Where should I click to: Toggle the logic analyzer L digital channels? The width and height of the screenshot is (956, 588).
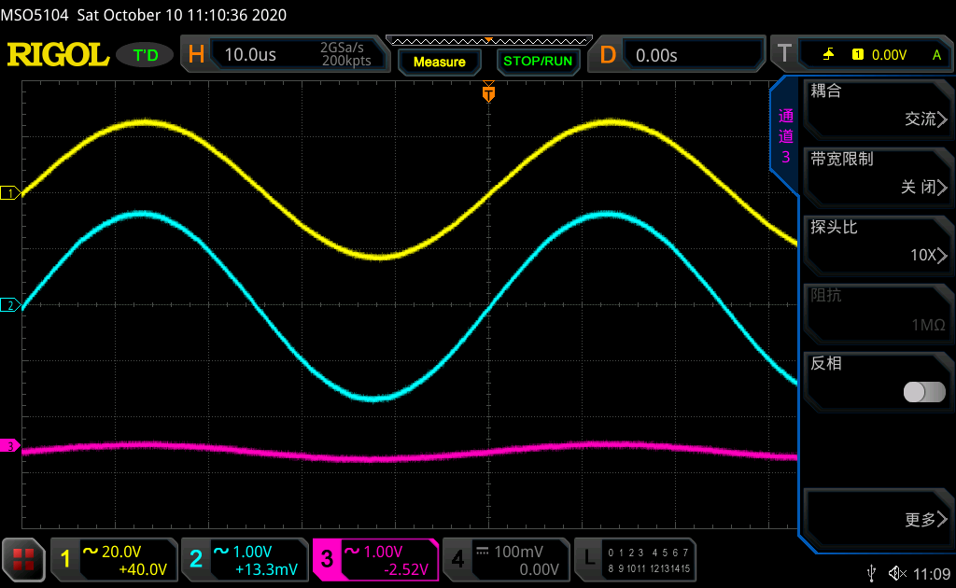pos(636,559)
